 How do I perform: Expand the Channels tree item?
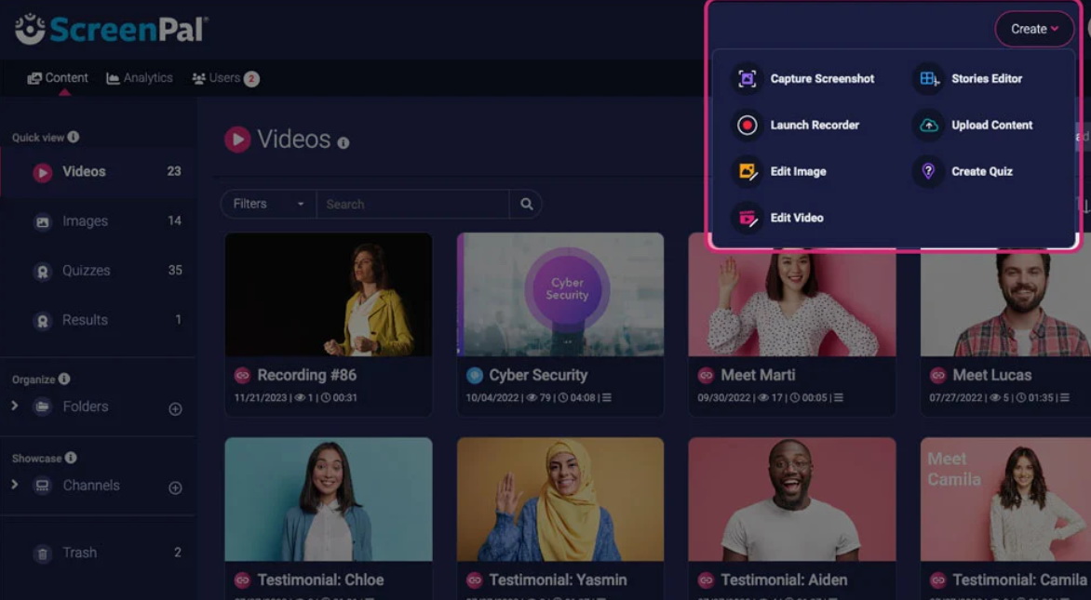[x=15, y=486]
